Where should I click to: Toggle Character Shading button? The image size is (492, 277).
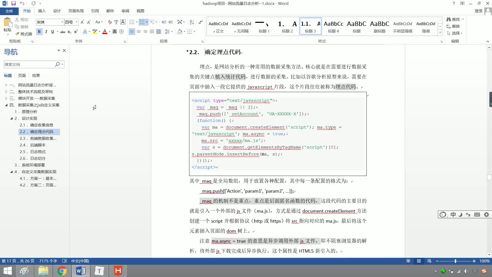115,32
